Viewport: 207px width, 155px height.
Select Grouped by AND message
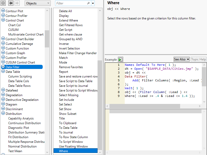click(x=71, y=39)
